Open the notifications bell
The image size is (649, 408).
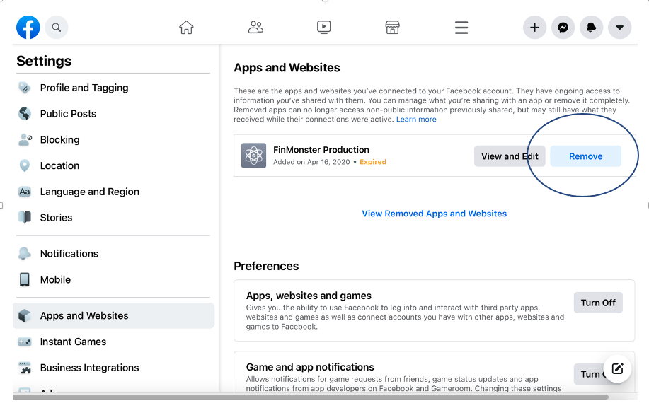coord(591,27)
